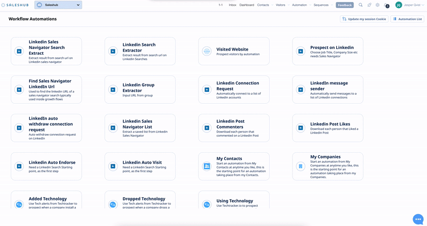Click the Using Technology icon

coord(207,204)
